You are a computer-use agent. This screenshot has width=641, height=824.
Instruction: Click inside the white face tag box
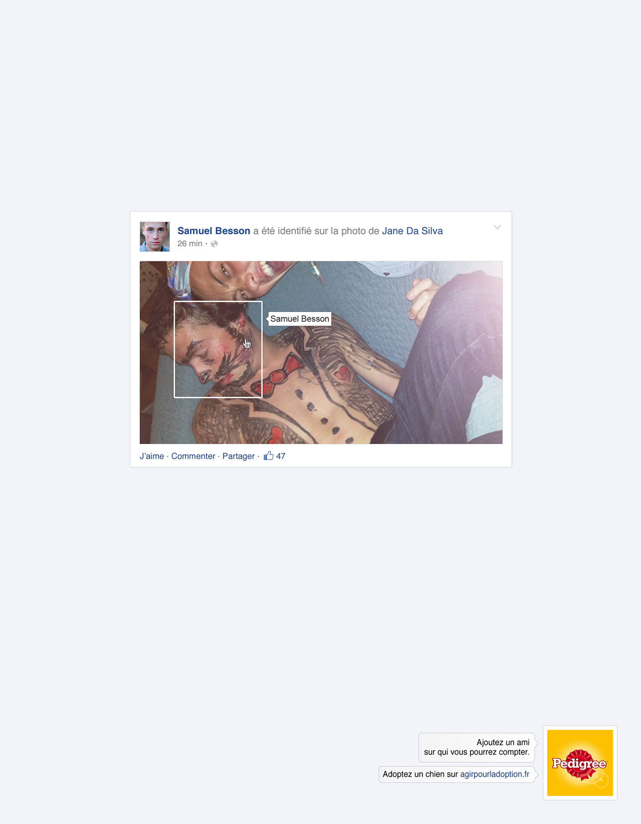tap(218, 349)
